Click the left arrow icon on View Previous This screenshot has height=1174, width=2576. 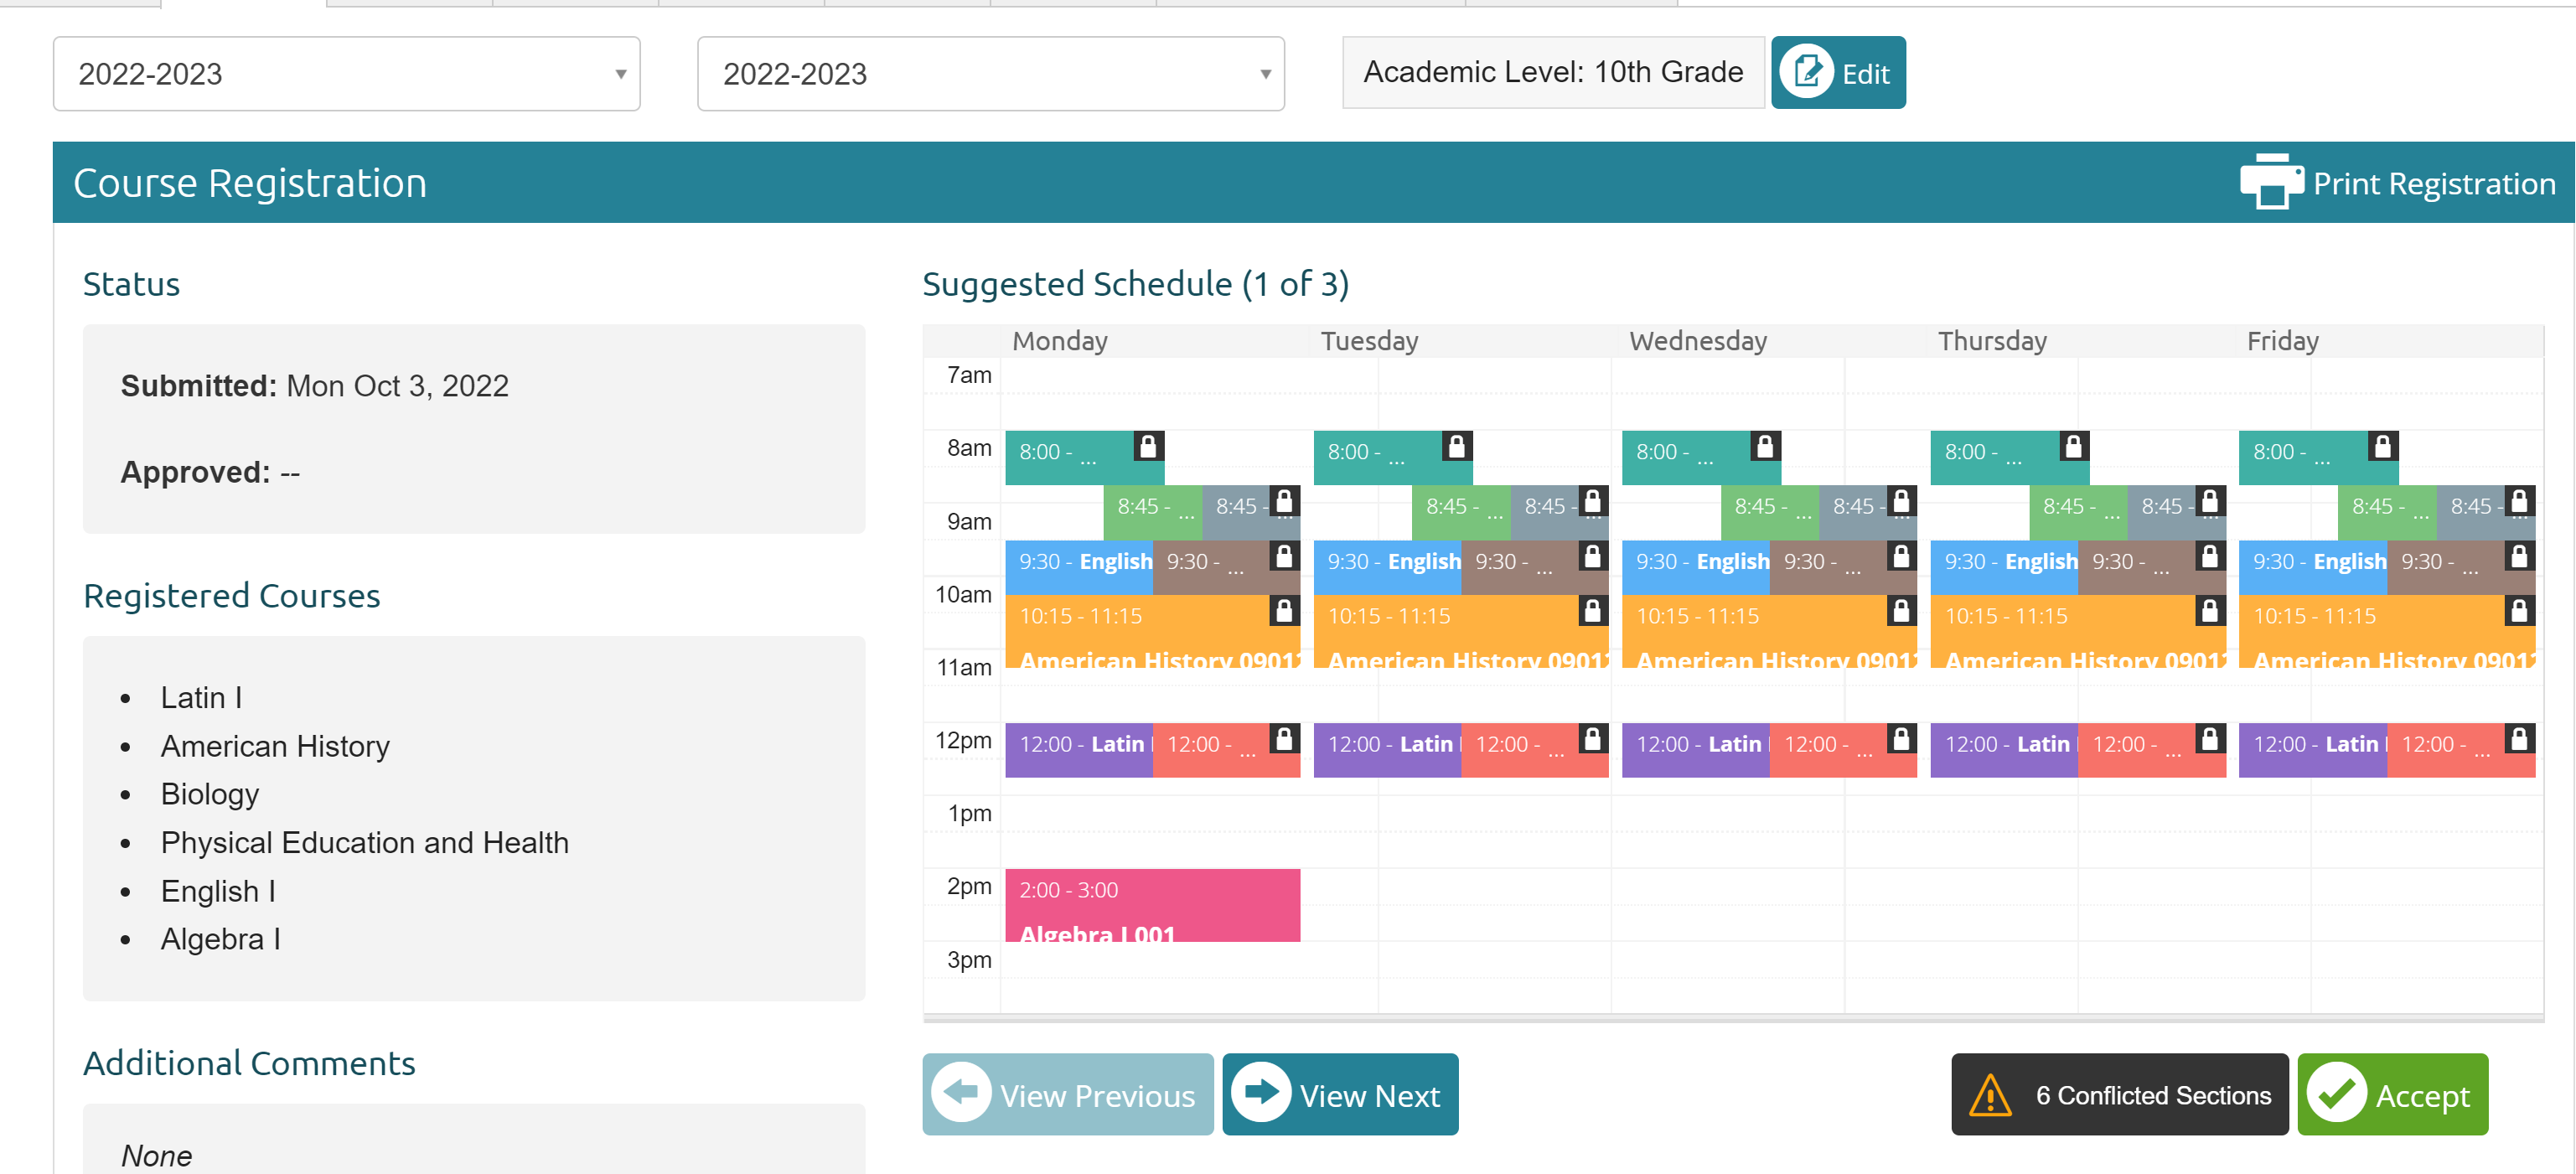960,1093
